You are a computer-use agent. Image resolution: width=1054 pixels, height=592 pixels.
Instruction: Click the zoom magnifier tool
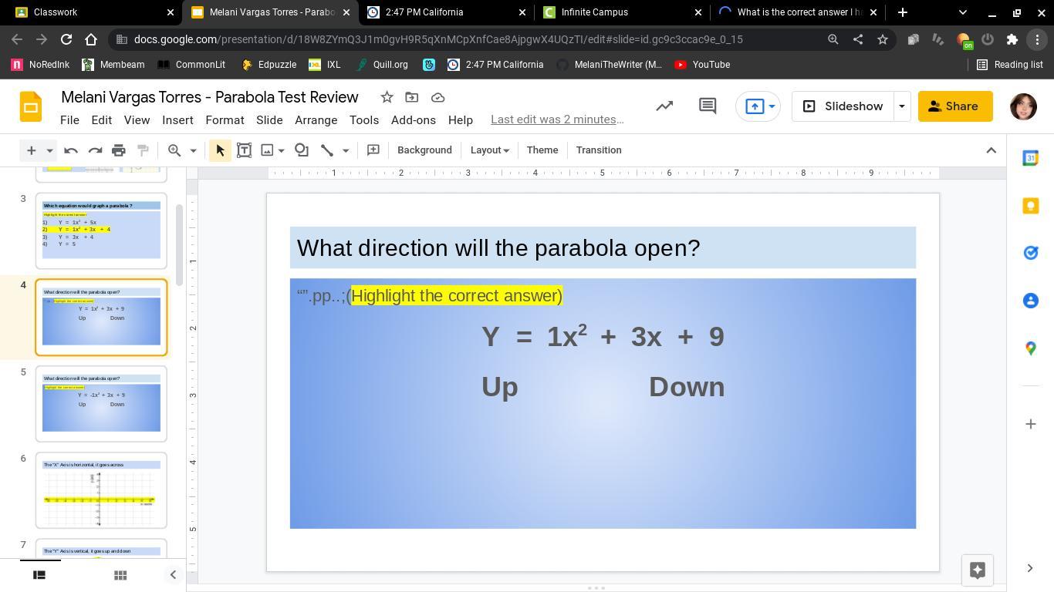(x=175, y=150)
